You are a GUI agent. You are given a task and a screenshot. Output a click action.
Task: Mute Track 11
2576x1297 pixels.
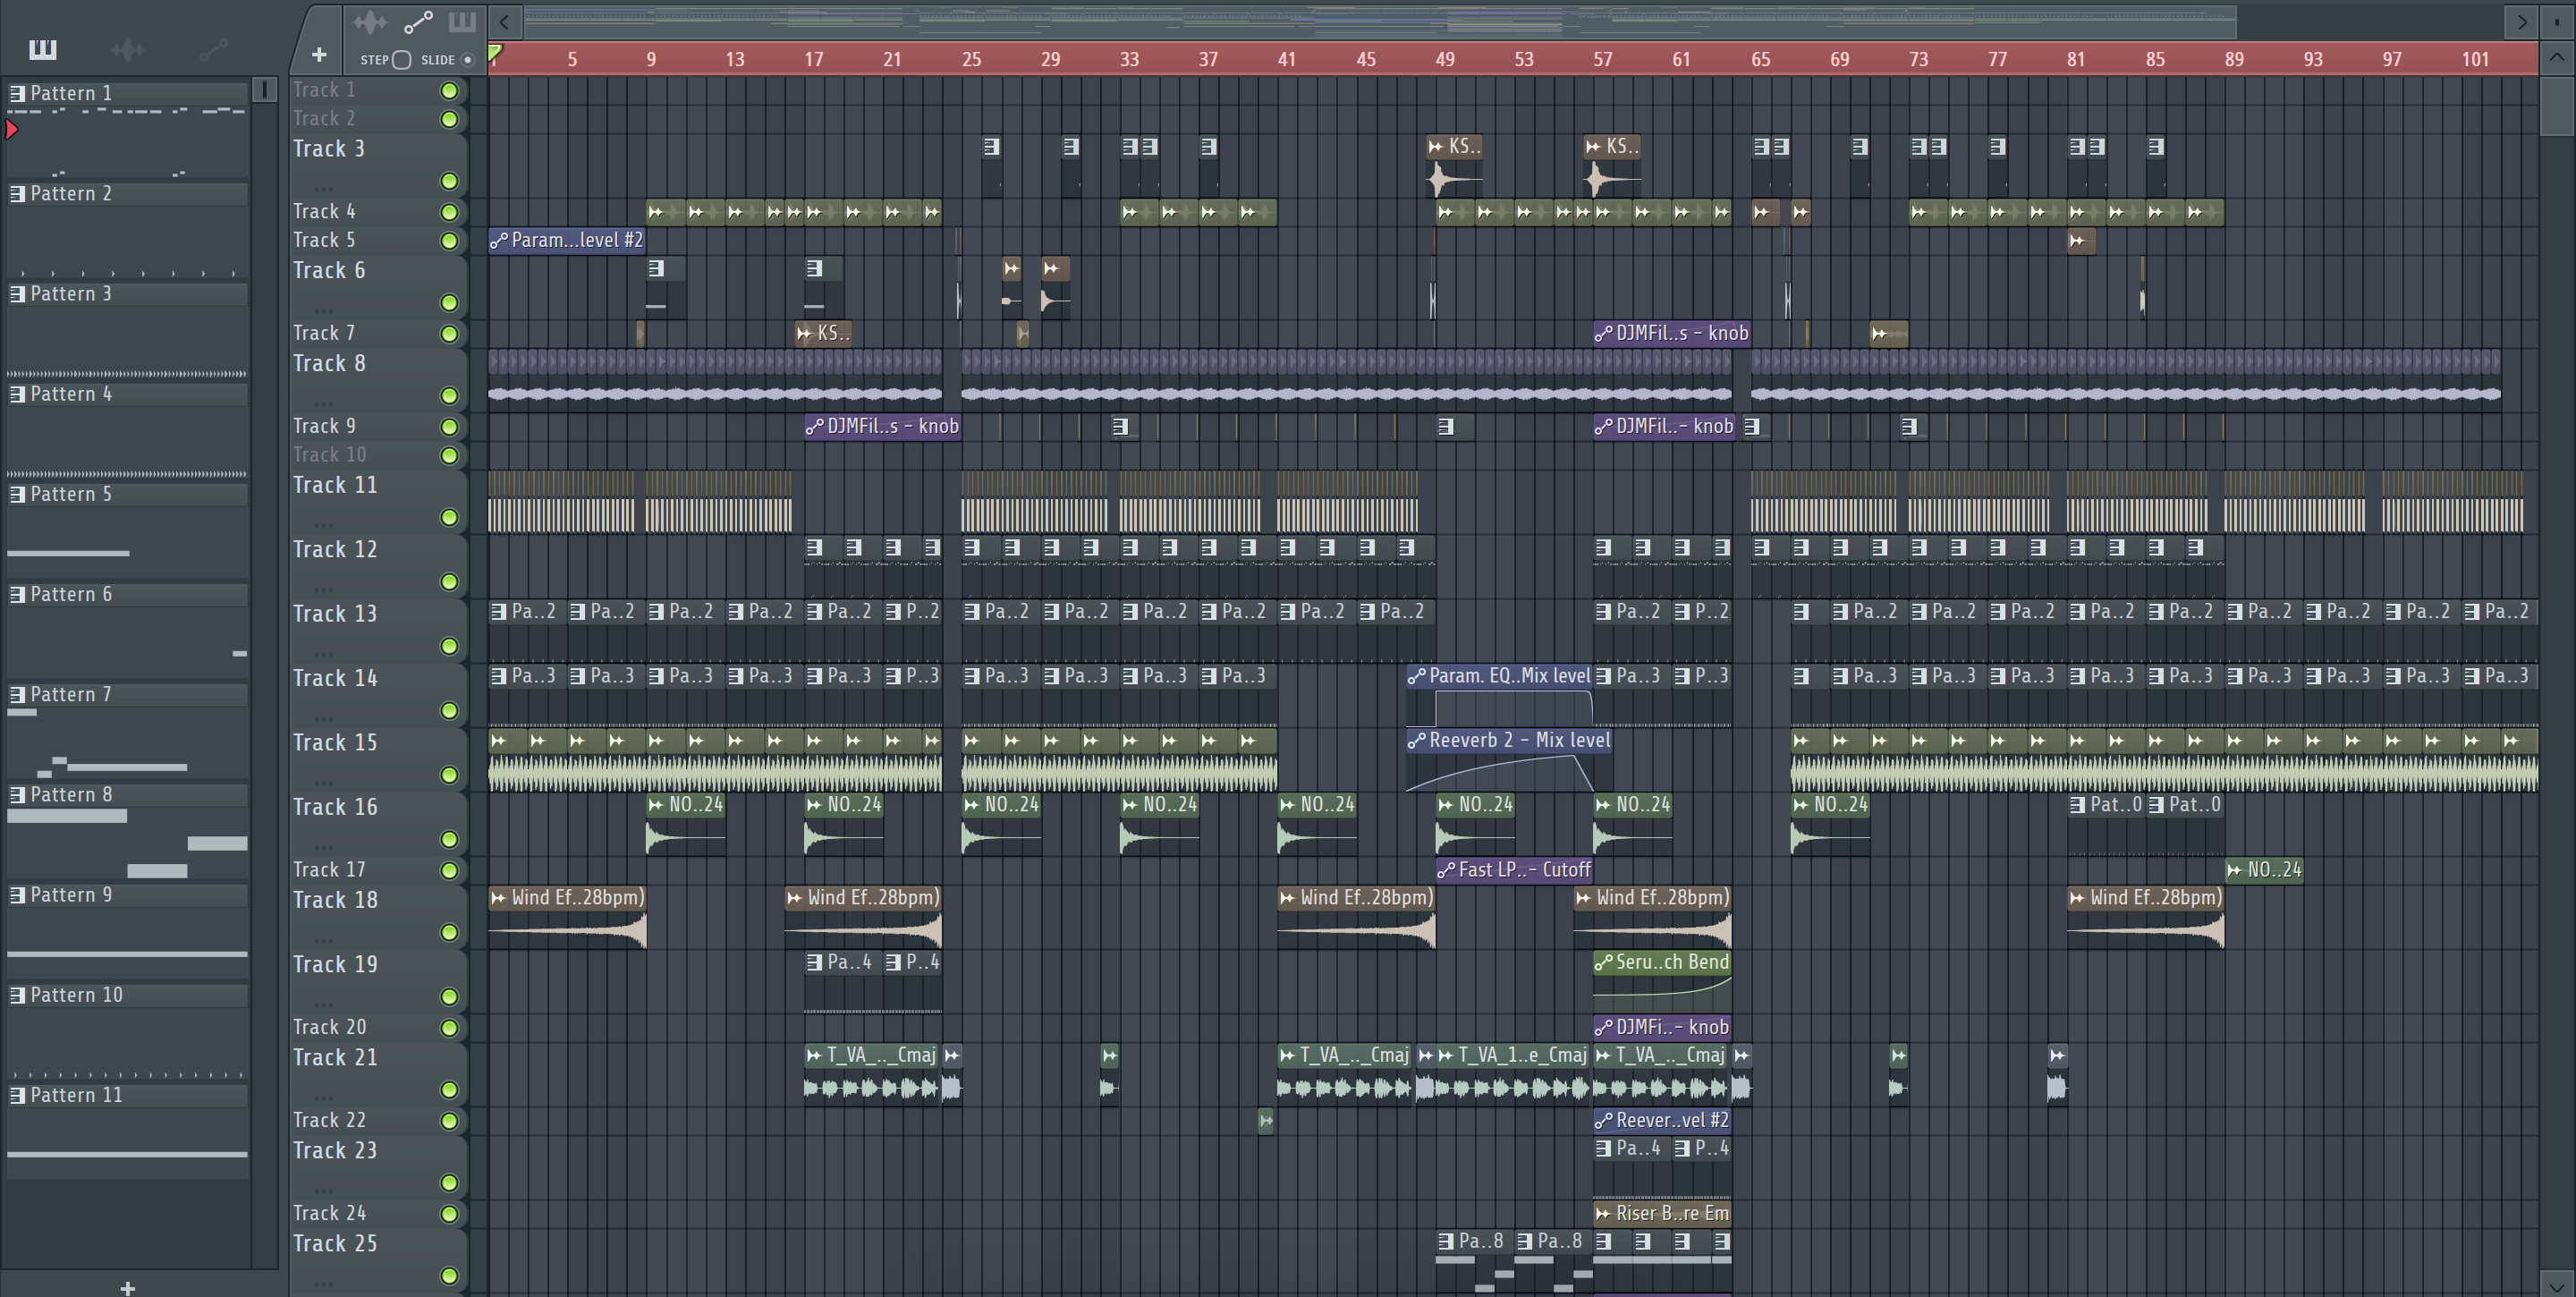(450, 518)
